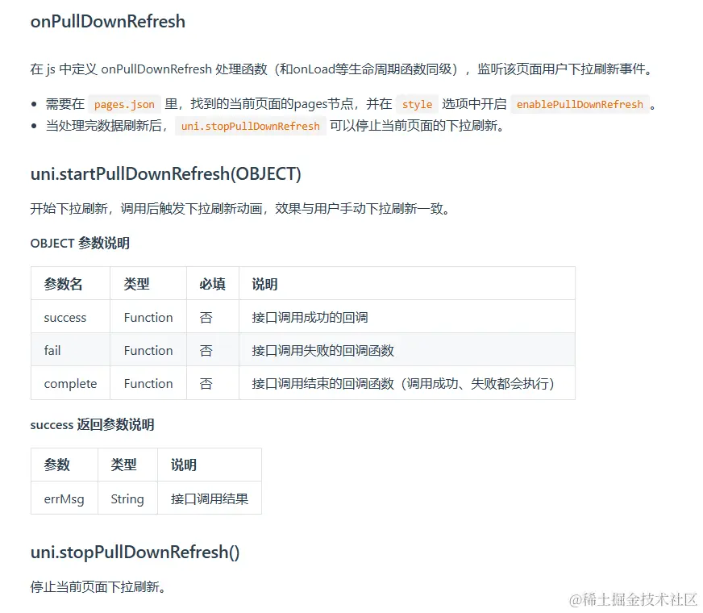Click the onPullDownRefresh heading
The image size is (703, 613).
click(x=107, y=22)
